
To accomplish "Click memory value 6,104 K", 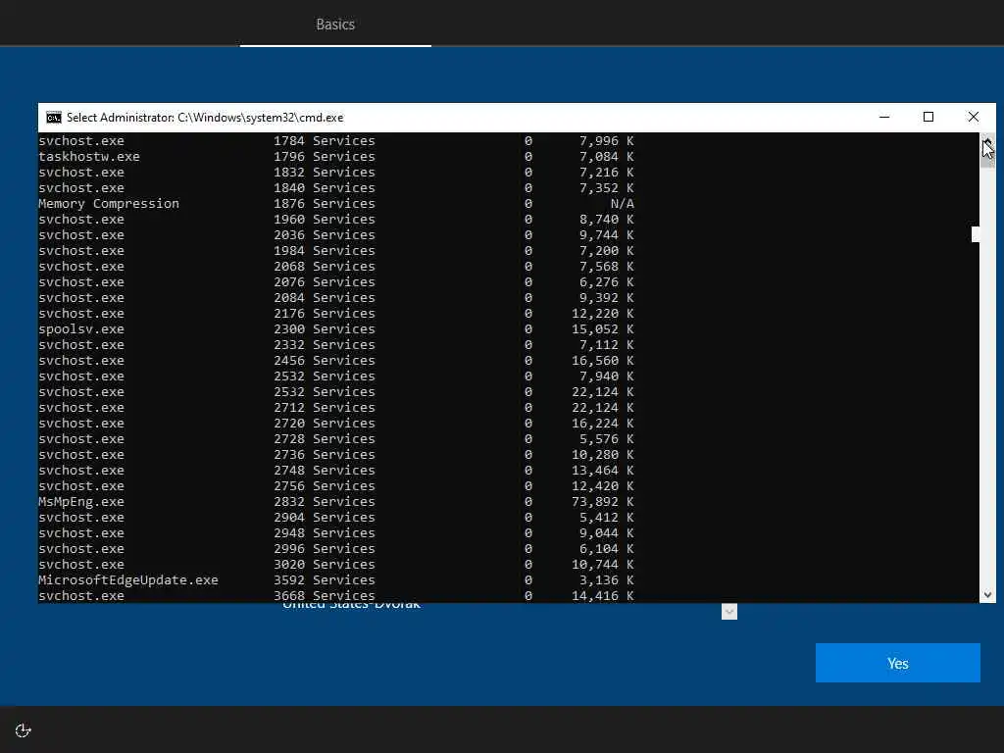I will [x=606, y=549].
